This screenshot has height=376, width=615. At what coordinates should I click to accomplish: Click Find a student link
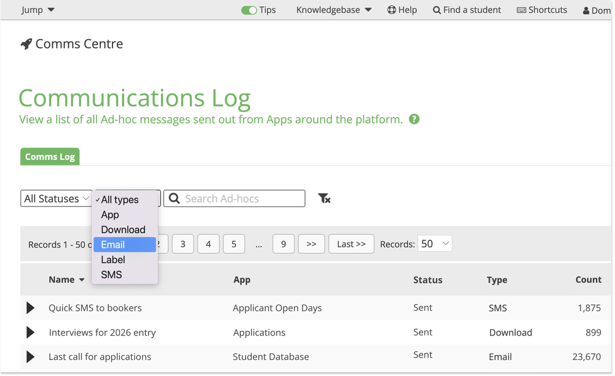(467, 10)
